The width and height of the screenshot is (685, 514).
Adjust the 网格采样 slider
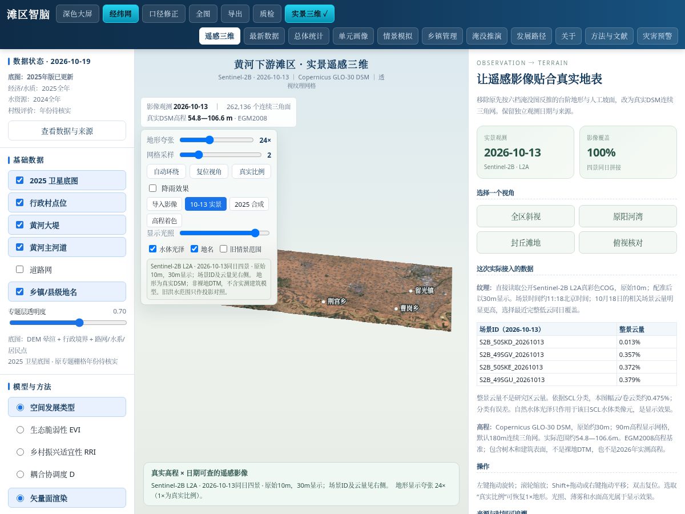tap(220, 155)
